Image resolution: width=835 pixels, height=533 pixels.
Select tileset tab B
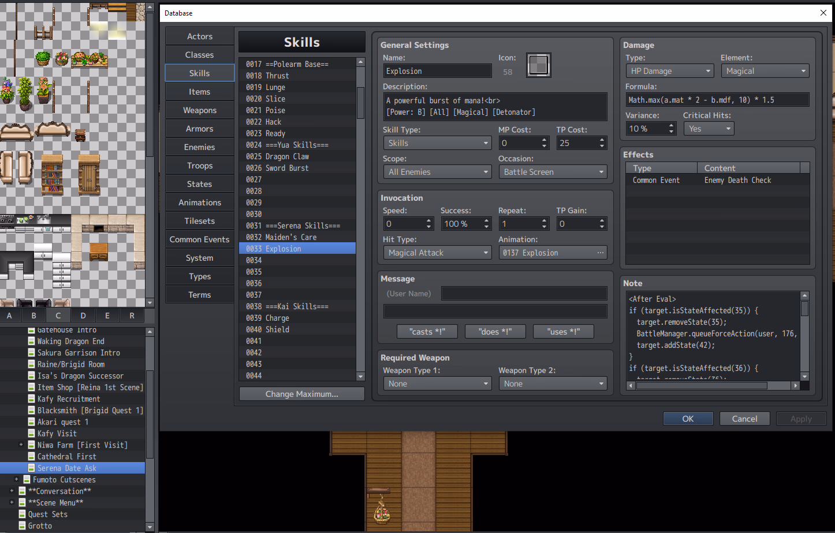click(34, 316)
